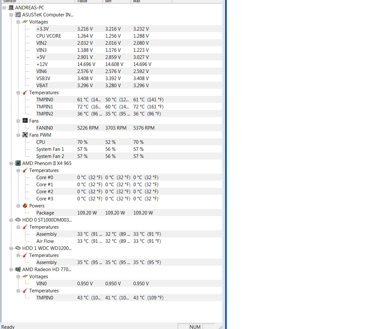This screenshot has height=329, width=371.
Task: Collapse the Fans PWM group
Action: click(18, 135)
